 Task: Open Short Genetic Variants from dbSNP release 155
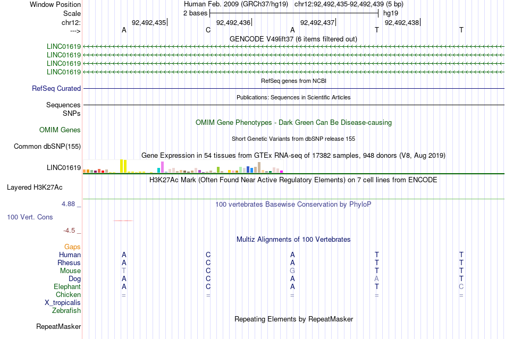(x=293, y=139)
